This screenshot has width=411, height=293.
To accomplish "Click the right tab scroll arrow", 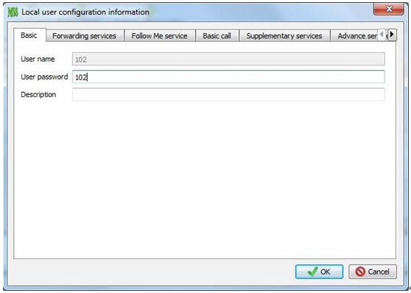I will 392,35.
